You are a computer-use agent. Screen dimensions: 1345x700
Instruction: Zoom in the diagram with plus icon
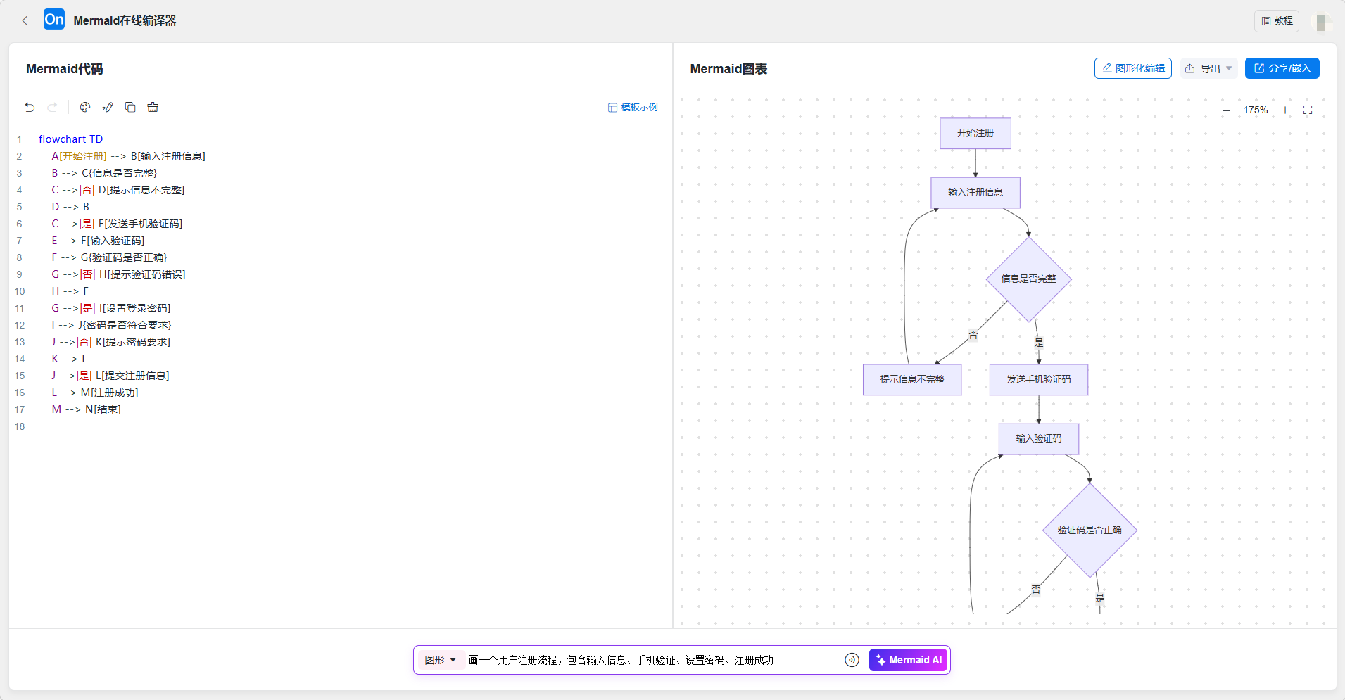(1285, 110)
